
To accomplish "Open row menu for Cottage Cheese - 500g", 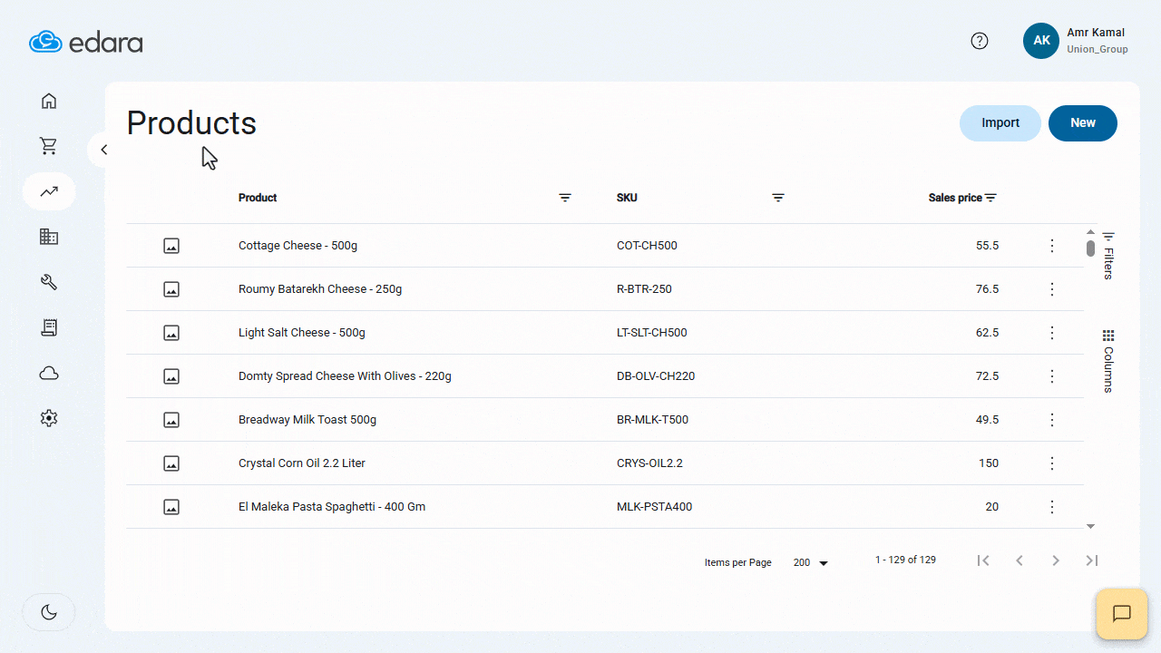I will tap(1052, 246).
